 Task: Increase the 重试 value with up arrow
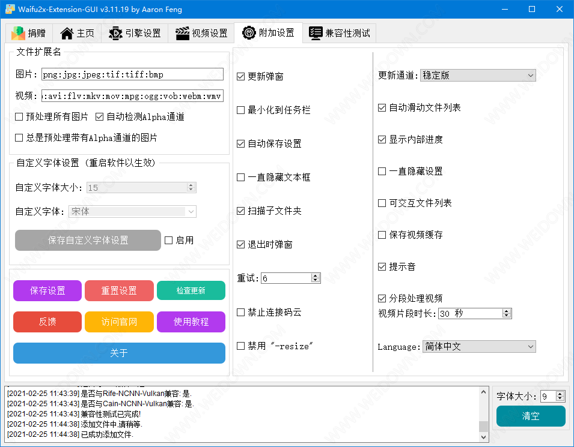[316, 275]
